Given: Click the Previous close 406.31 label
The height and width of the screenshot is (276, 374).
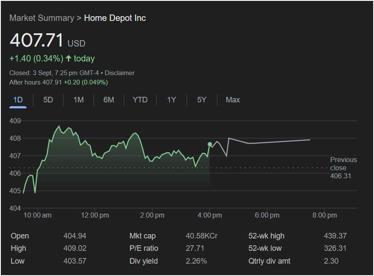Looking at the screenshot, I should 343,168.
